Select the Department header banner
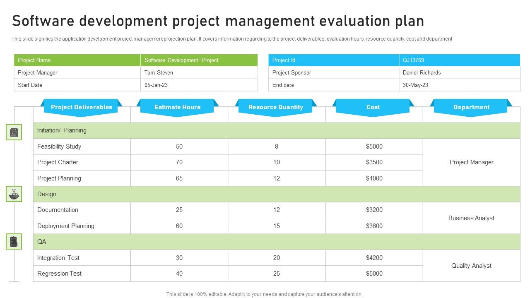Screen dimensions: 530x298 [x=471, y=108]
